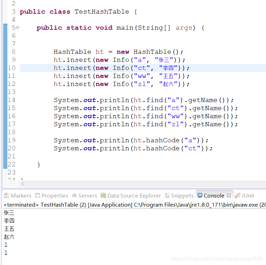This screenshot has width=266, height=265.
Task: Open the Servers tab
Action: pos(84,196)
